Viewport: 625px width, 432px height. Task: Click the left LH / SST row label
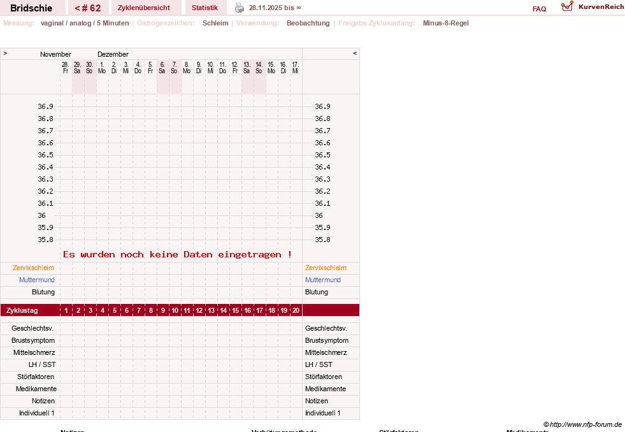point(42,364)
